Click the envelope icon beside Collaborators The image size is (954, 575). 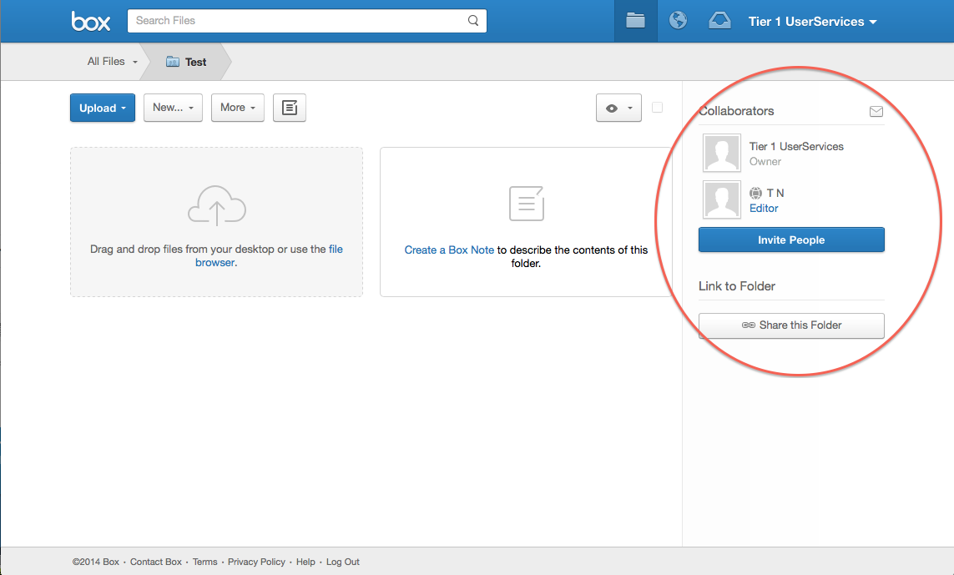coord(876,111)
